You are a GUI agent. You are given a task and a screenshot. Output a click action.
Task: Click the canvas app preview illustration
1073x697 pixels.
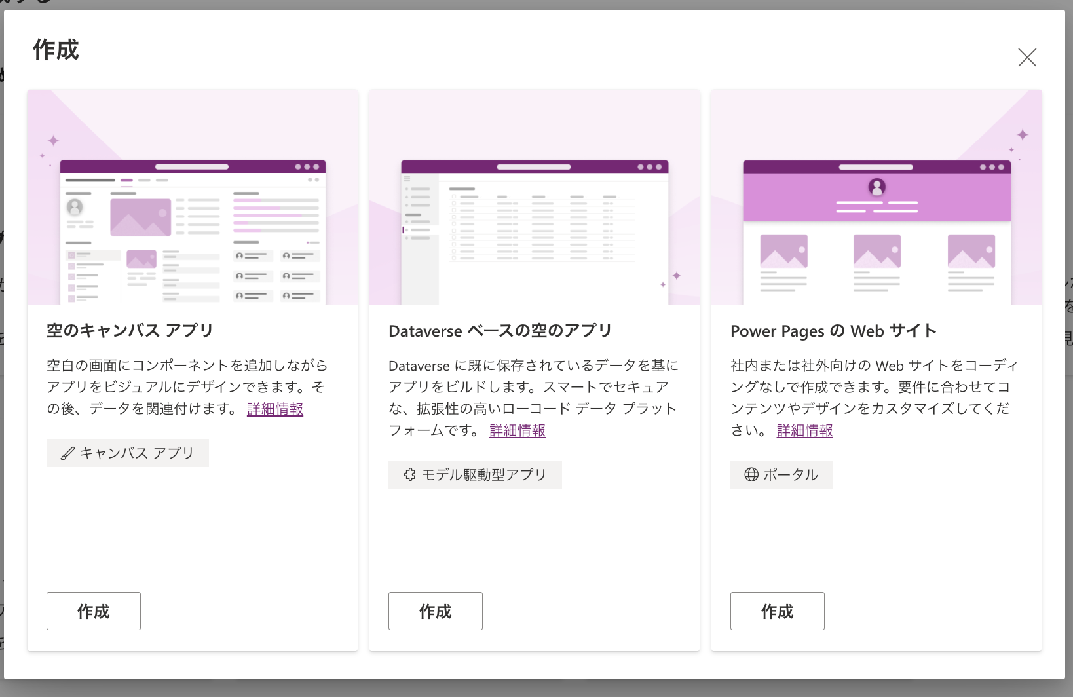tap(192, 197)
